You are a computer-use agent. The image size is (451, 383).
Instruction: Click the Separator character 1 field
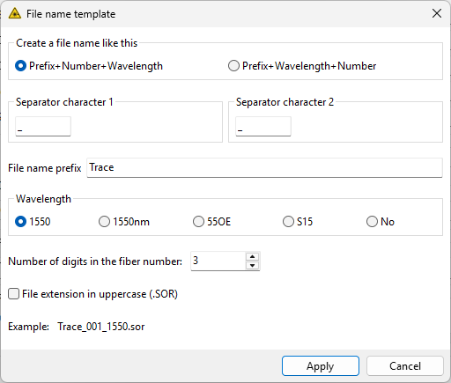point(43,127)
